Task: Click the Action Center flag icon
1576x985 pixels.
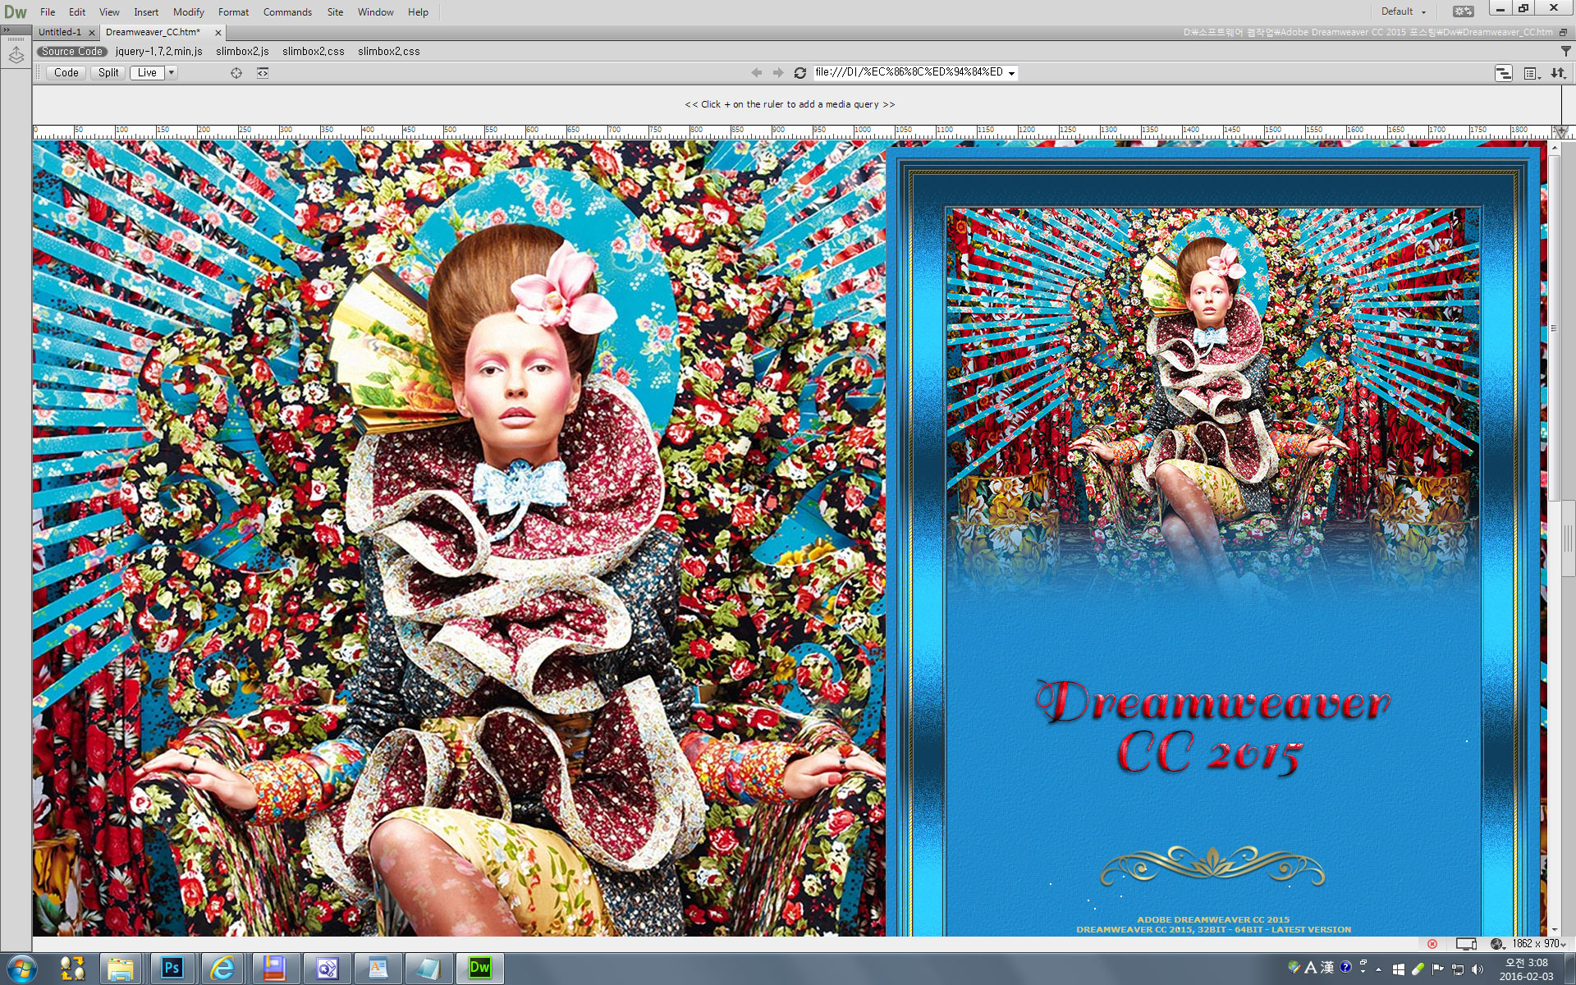Action: [1438, 969]
